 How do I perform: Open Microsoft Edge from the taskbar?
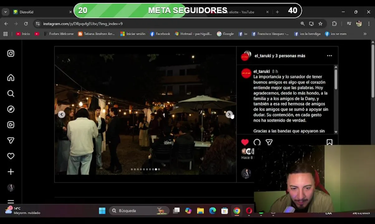pos(212,211)
